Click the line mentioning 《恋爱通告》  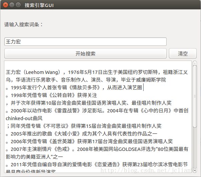[x=97, y=164]
